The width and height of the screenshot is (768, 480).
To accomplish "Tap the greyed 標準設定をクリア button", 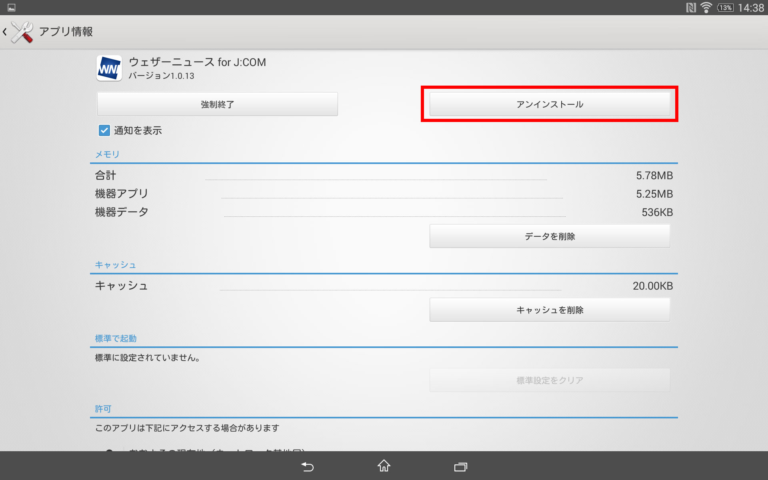I will tap(550, 380).
